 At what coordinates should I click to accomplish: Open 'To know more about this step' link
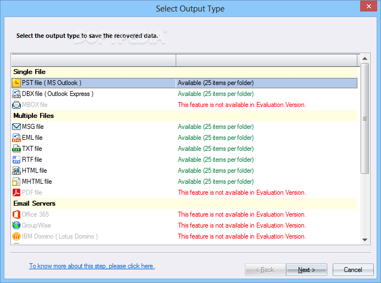click(92, 266)
